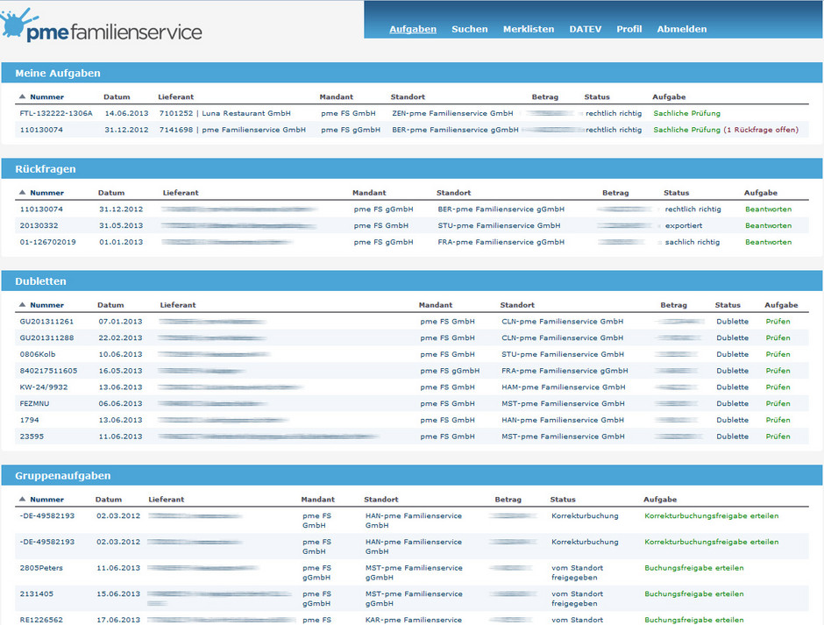Image resolution: width=824 pixels, height=625 pixels.
Task: Click first Korrekturbuchungsfreigabe erteilen link
Action: pyautogui.click(x=711, y=516)
